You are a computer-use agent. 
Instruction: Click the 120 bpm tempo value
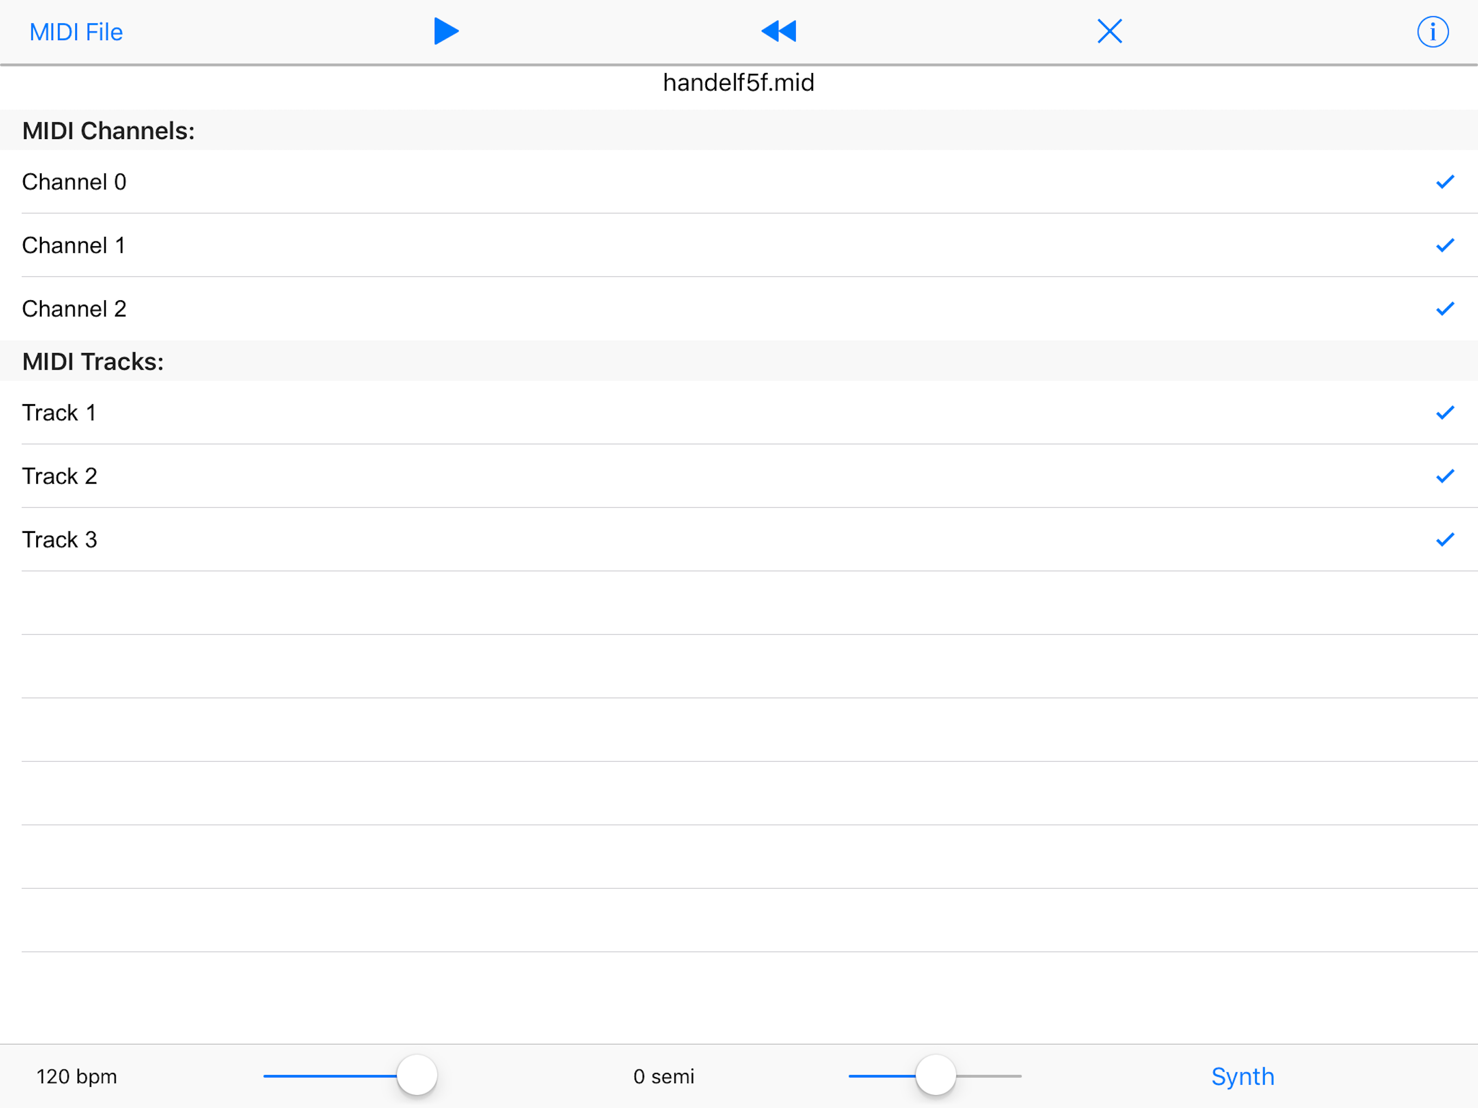coord(77,1077)
